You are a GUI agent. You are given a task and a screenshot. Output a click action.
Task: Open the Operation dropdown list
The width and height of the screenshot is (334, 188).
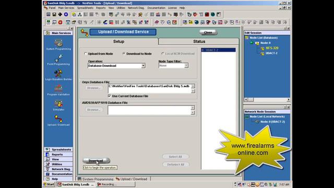tap(144, 66)
